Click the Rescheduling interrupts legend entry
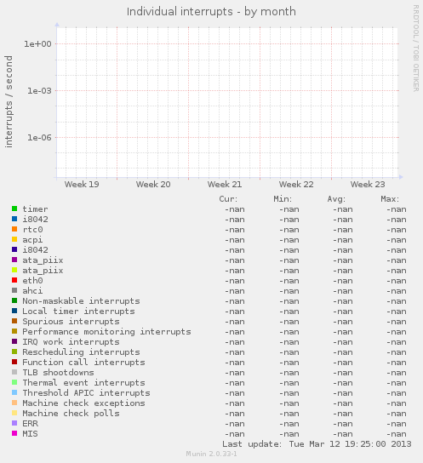Screen dimensions: 423x463 (81, 352)
